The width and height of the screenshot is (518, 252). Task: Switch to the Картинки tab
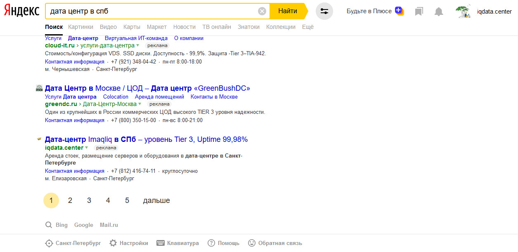point(80,27)
